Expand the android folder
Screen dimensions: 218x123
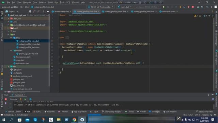point(8,25)
